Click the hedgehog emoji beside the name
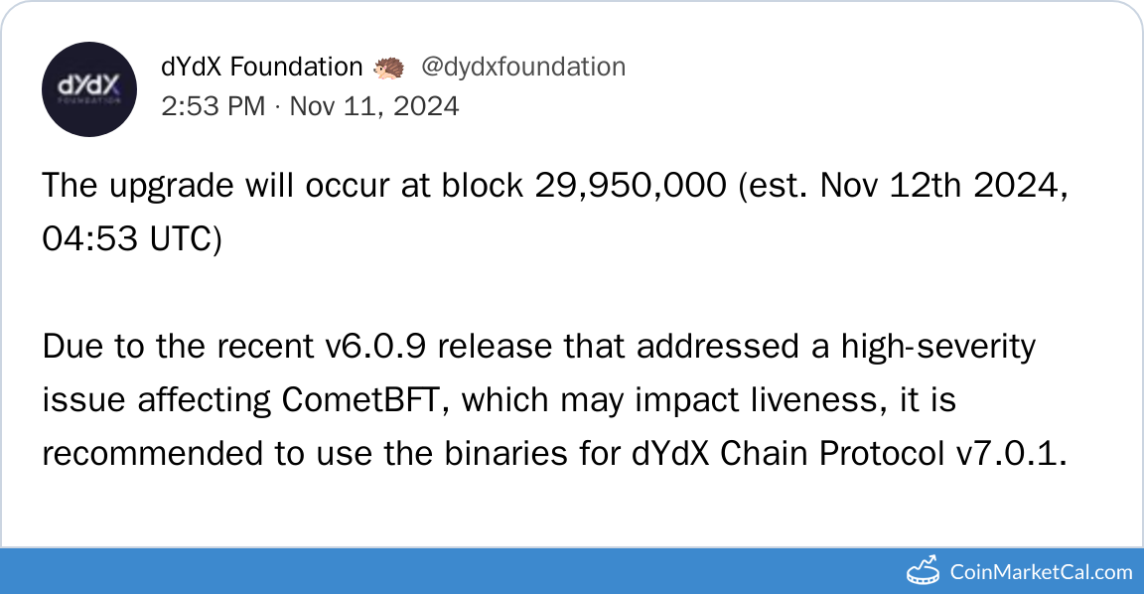This screenshot has height=594, width=1144. click(389, 68)
